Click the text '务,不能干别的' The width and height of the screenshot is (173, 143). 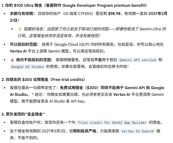coord(23,138)
